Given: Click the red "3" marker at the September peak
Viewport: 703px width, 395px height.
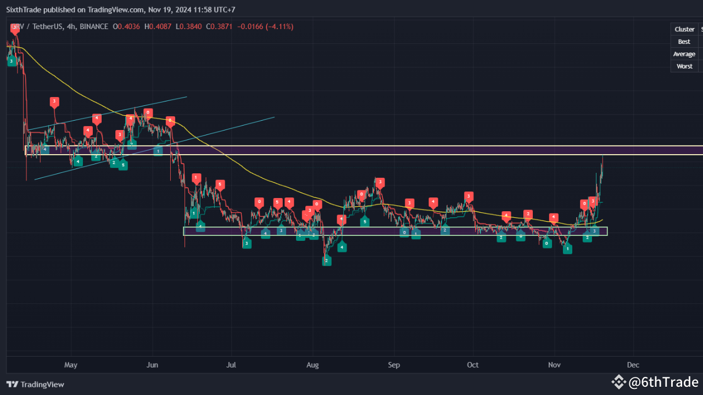Looking at the screenshot, I should tap(379, 183).
